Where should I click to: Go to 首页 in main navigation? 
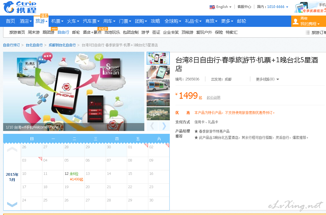[10, 21]
